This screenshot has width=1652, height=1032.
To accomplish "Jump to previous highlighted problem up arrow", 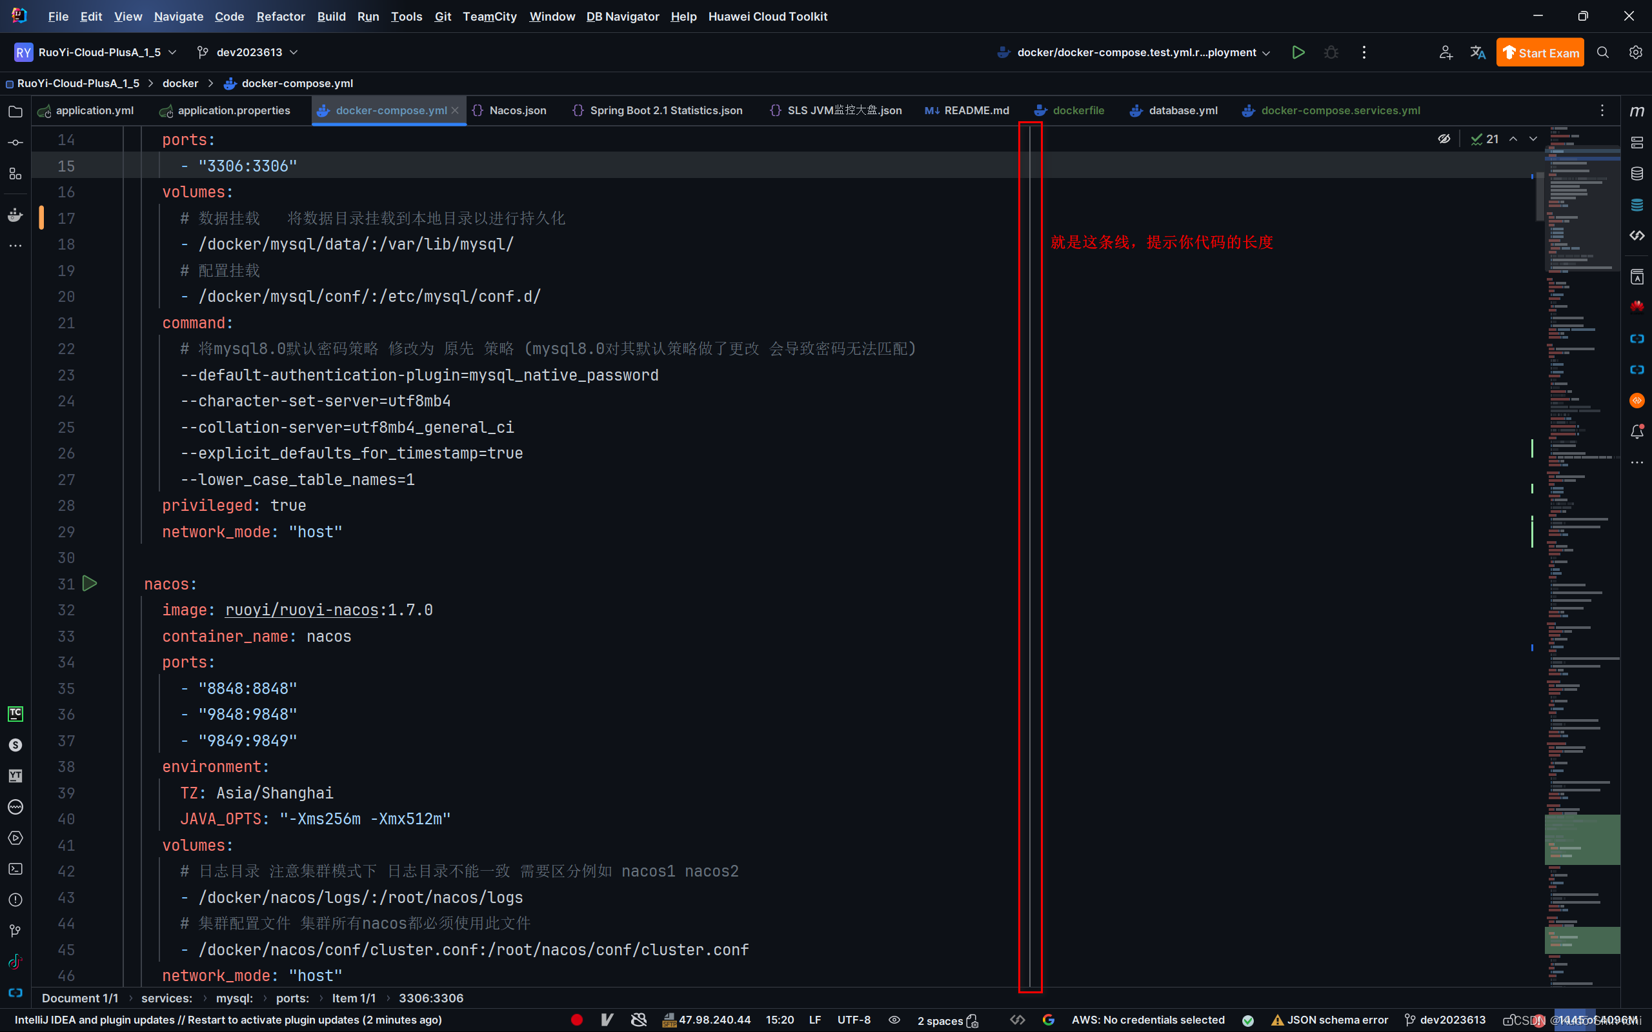I will (1513, 139).
